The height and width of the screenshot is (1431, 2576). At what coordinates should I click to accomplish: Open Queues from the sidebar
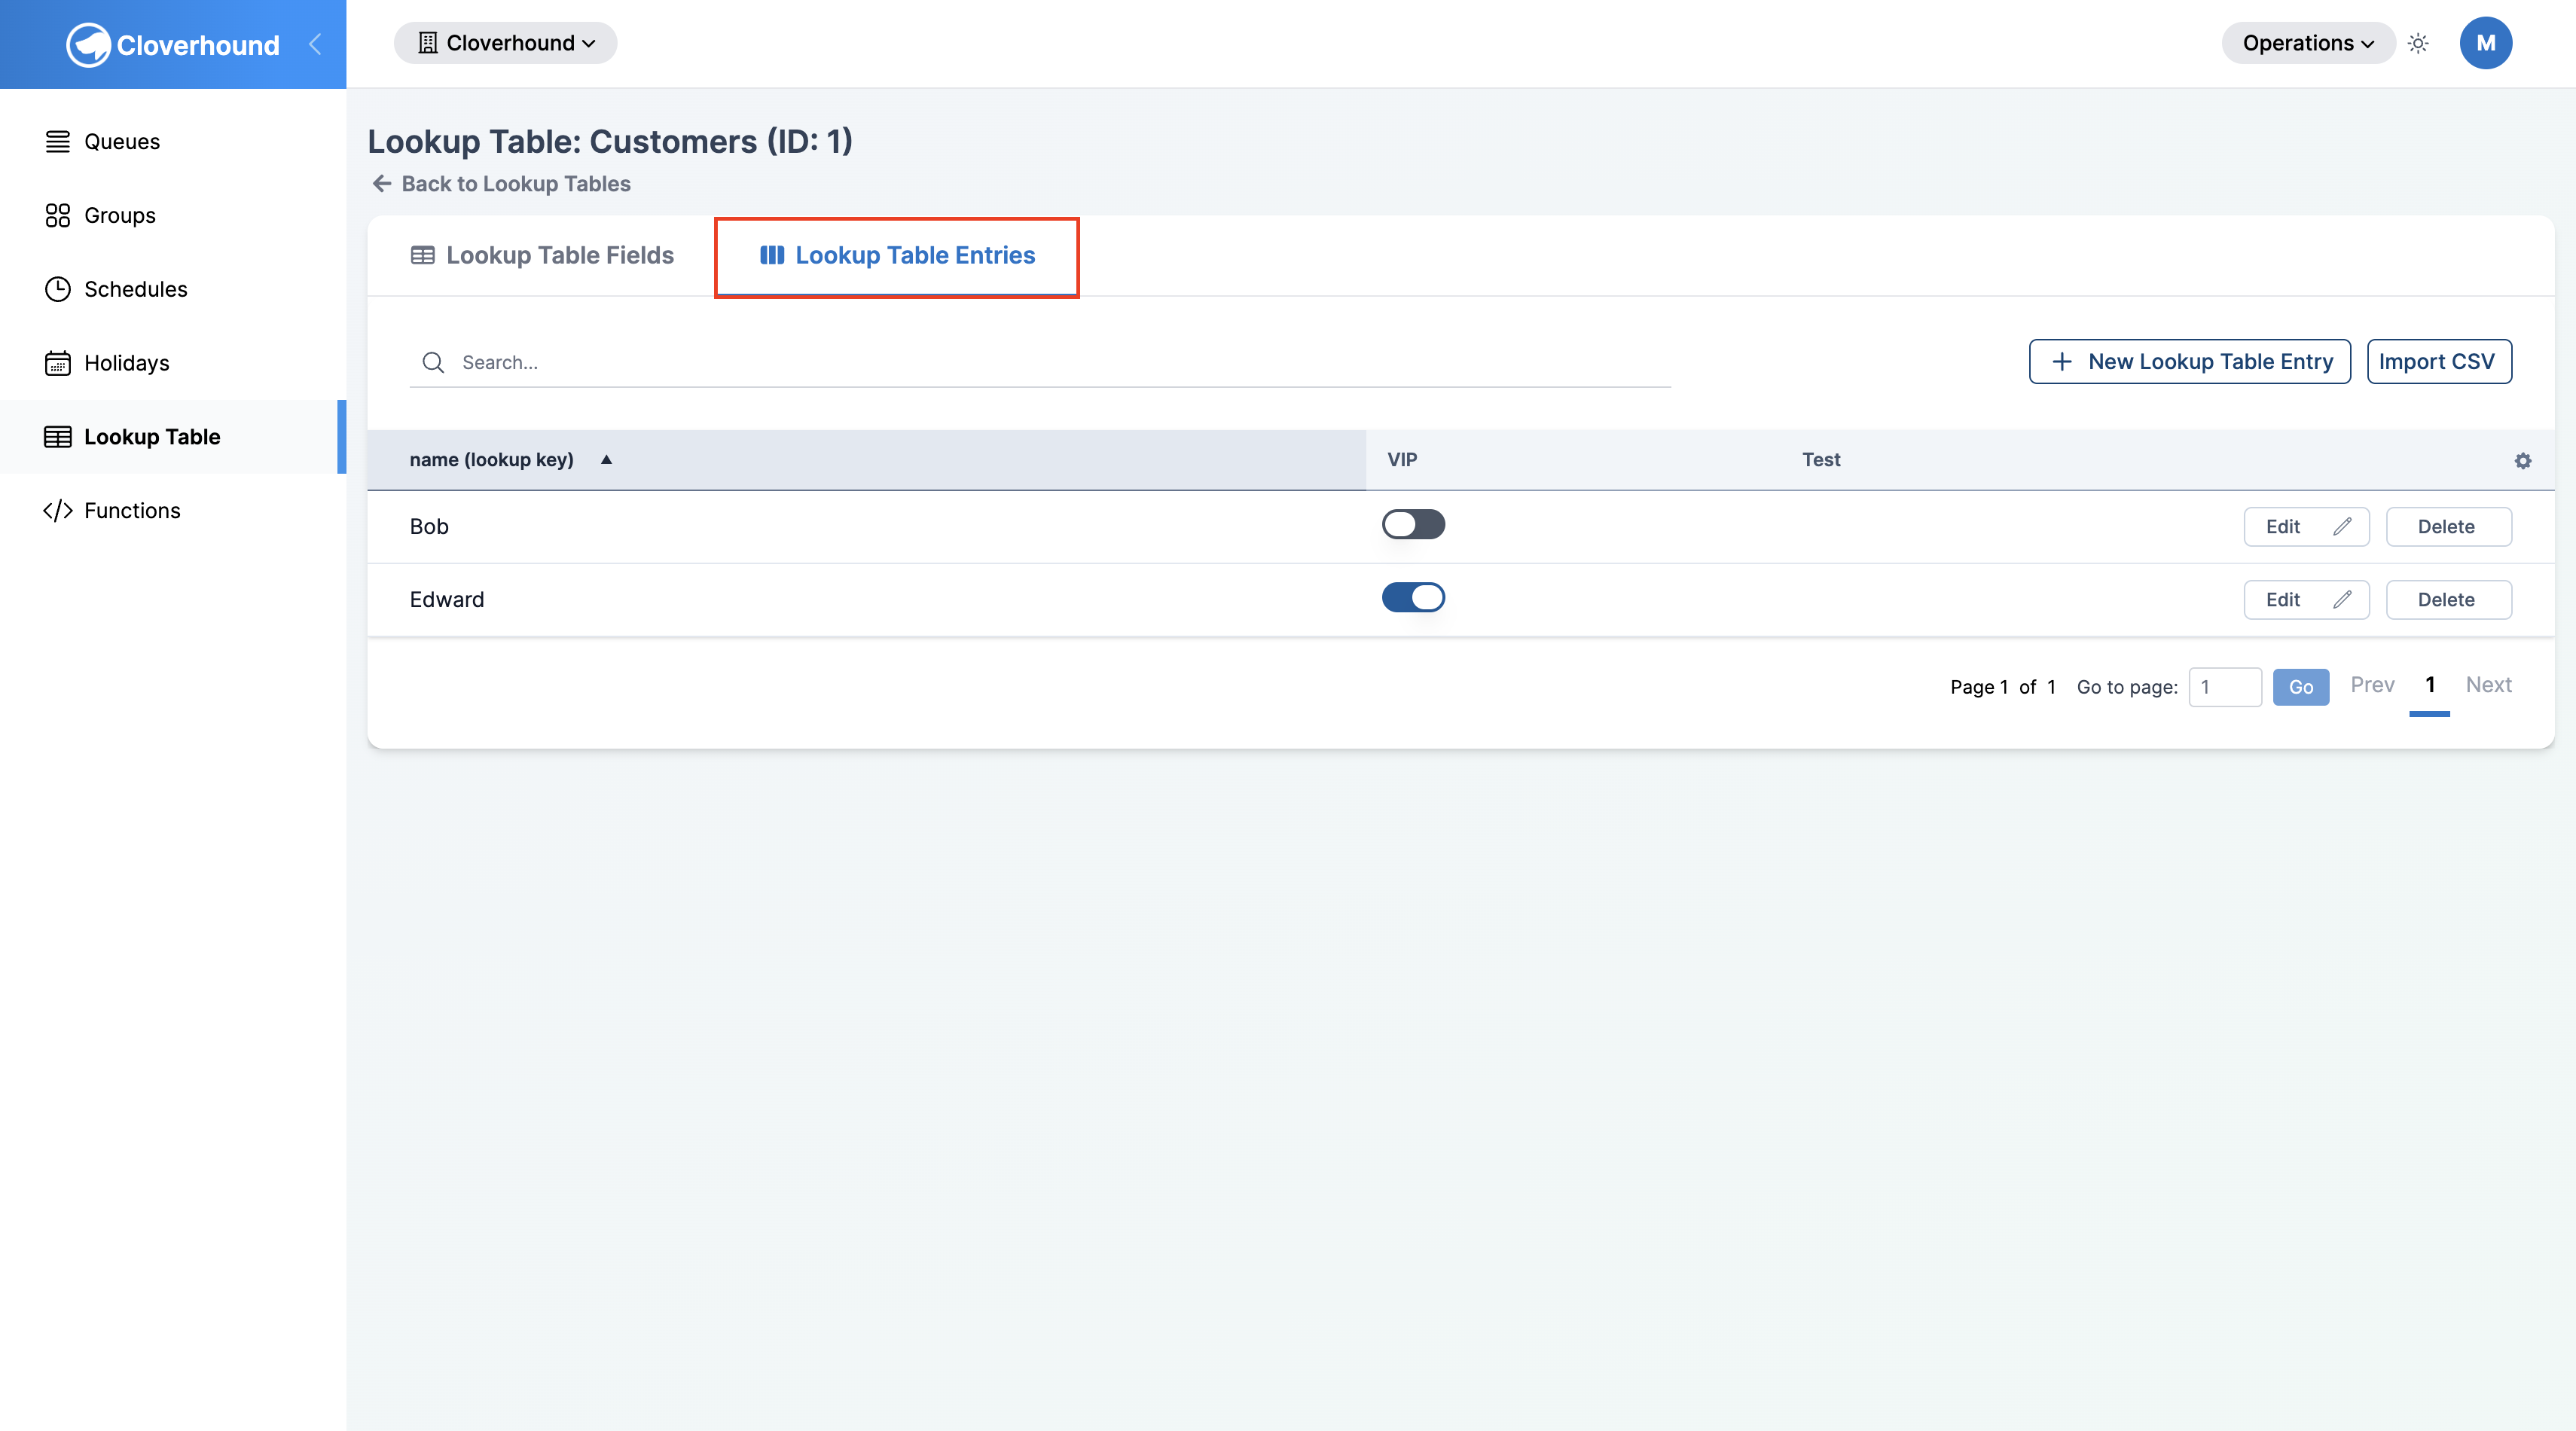[173, 142]
